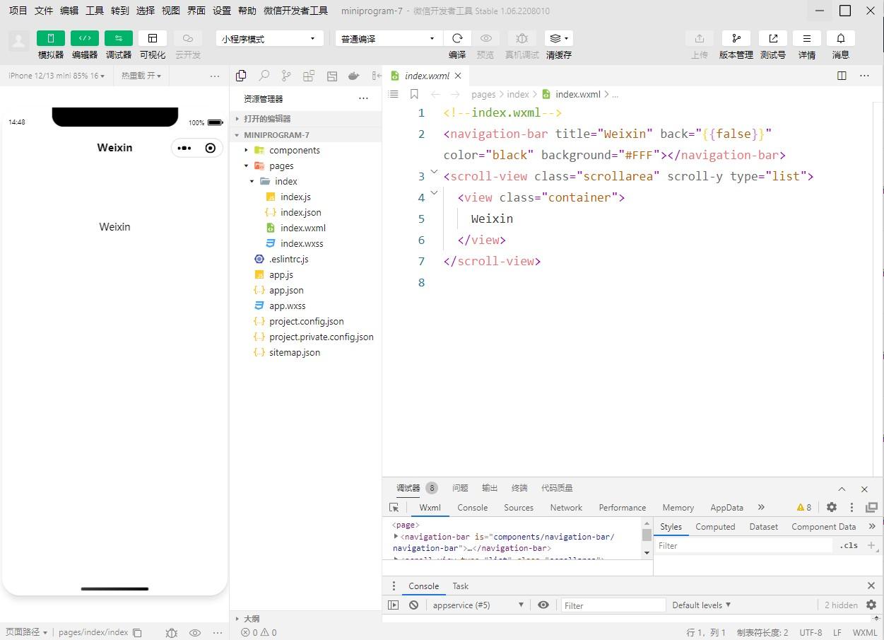Screen dimensions: 884x640
Task: Open the 微信开发者工具 menu
Action: pos(295,11)
